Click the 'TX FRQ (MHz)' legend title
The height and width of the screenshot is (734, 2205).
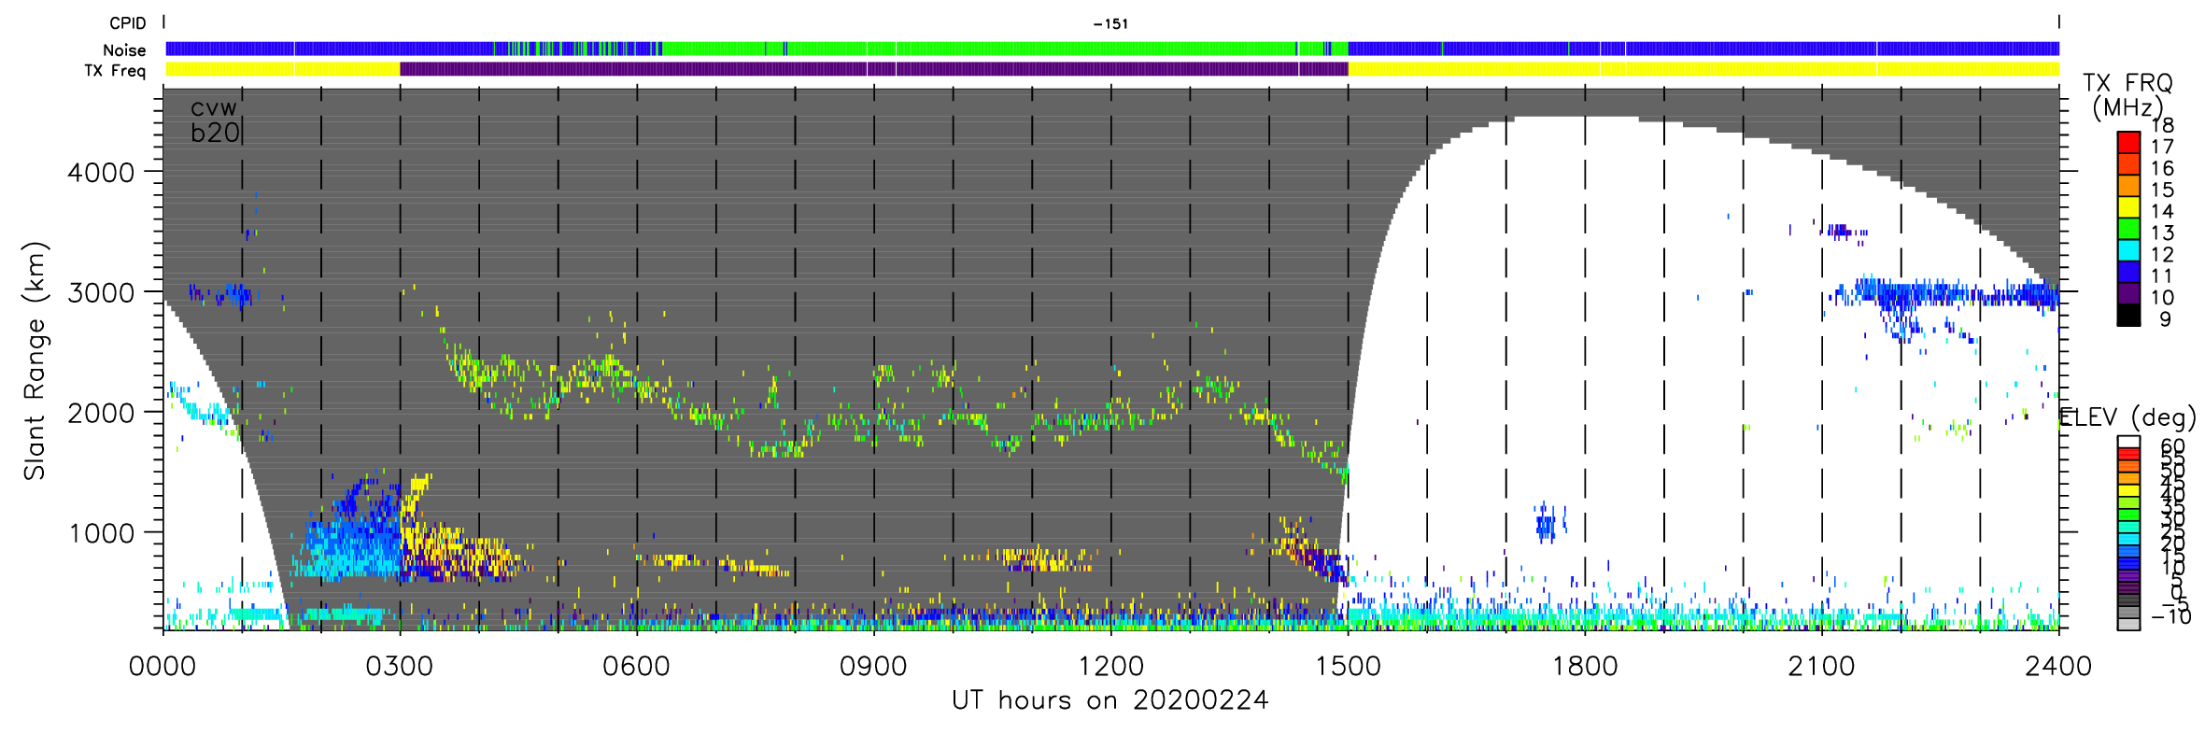coord(2127,95)
